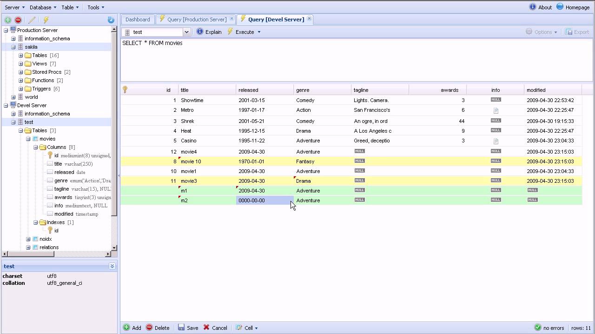Click the green no errors status icon
Screen dimensions: 595x334
[538, 328]
